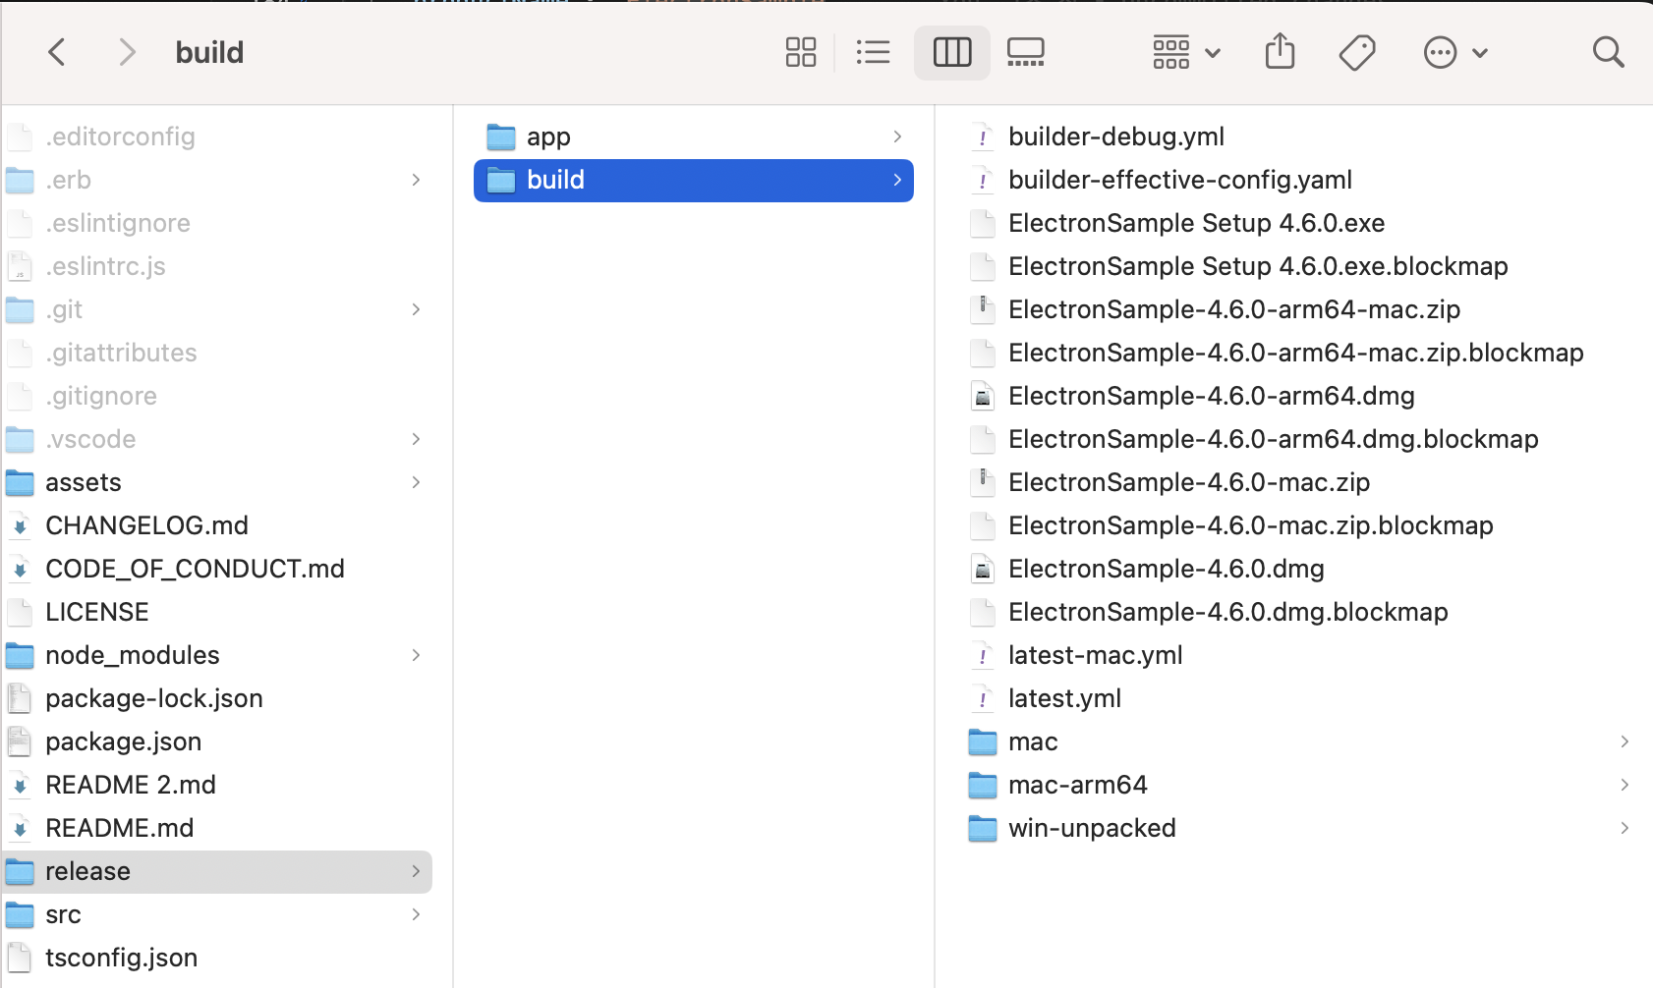Select the .erb folder icon

(20, 180)
